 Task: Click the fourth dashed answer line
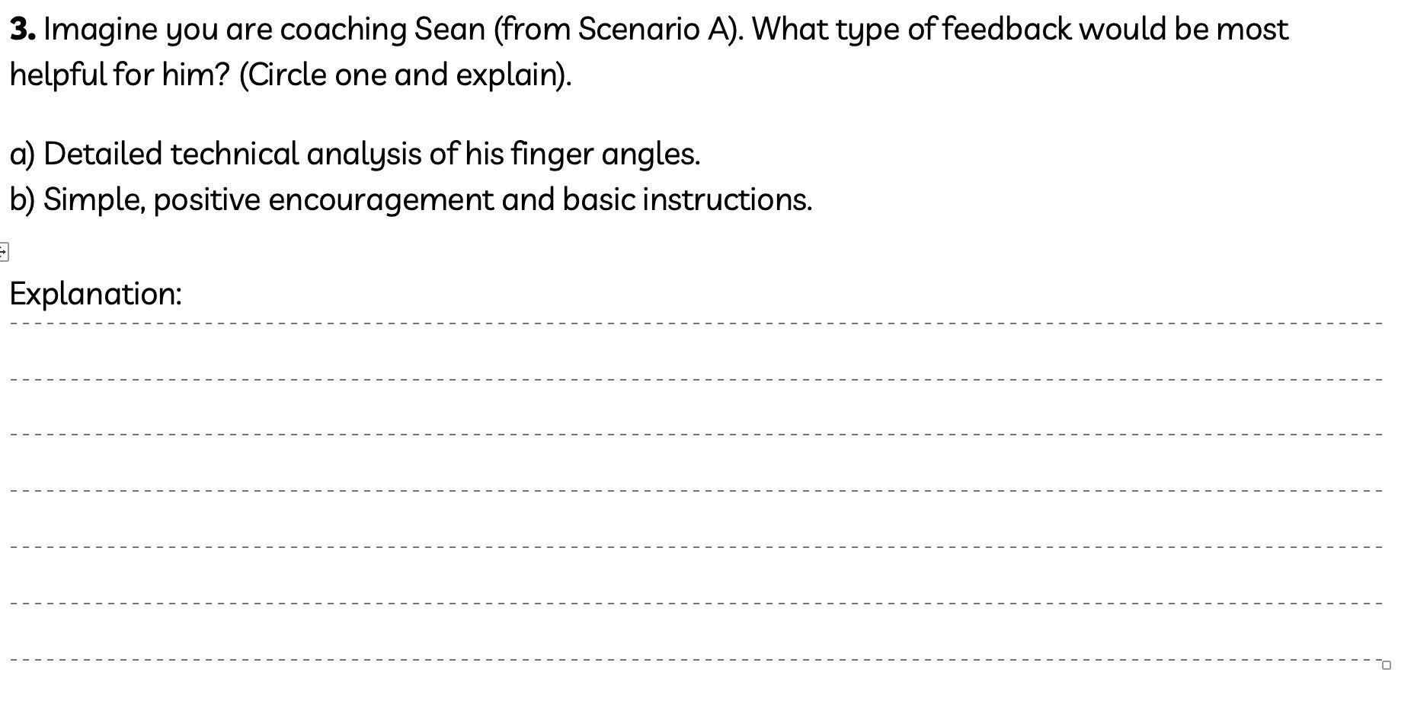(x=696, y=490)
